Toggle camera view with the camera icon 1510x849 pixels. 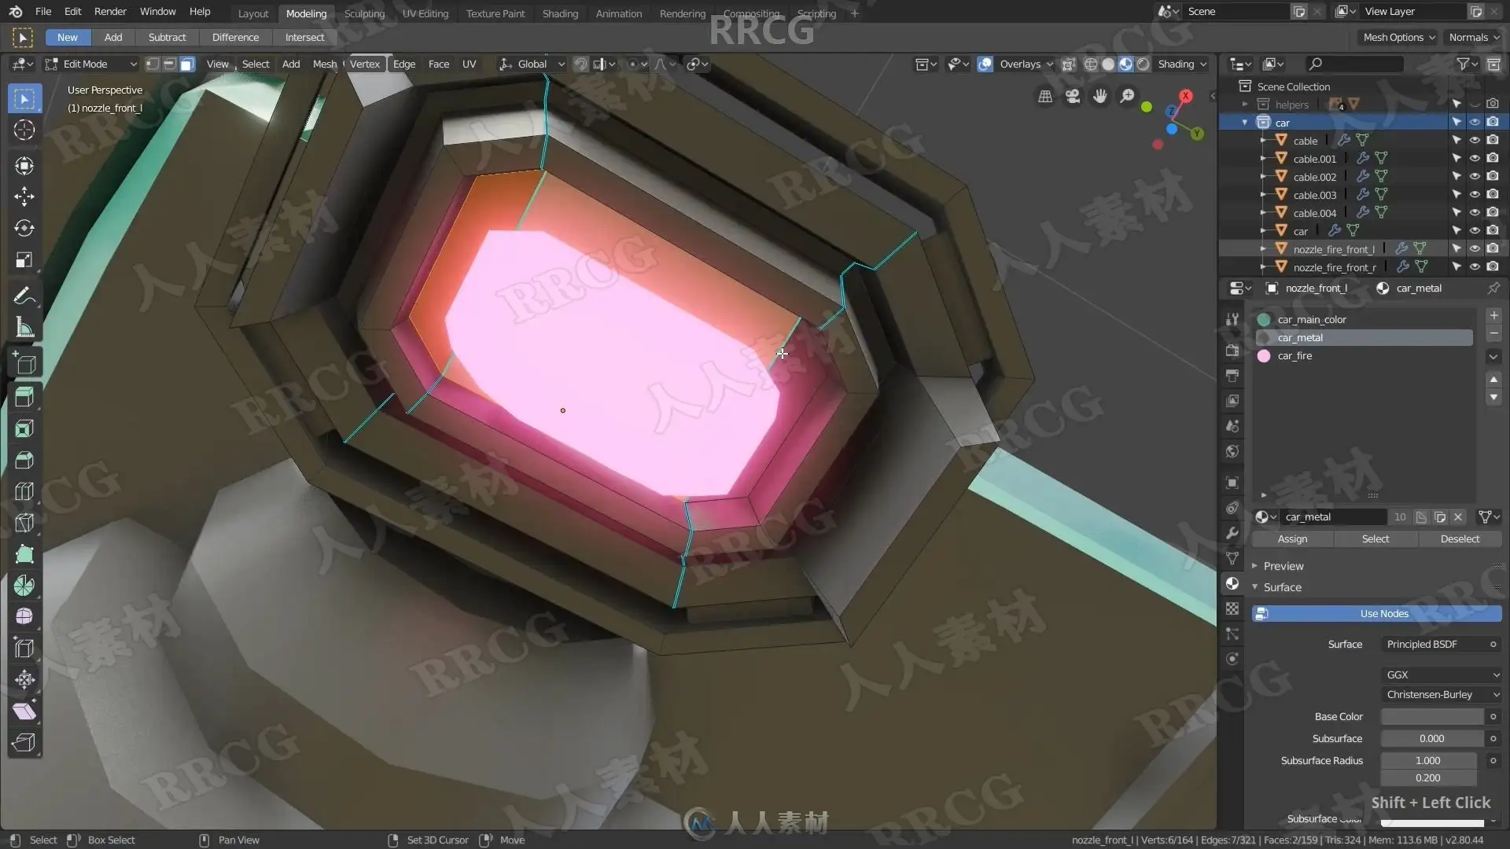click(1073, 96)
